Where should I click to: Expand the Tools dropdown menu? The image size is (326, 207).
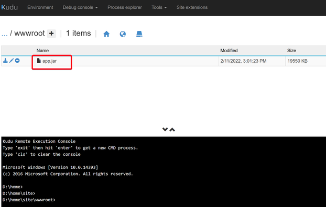click(x=159, y=7)
